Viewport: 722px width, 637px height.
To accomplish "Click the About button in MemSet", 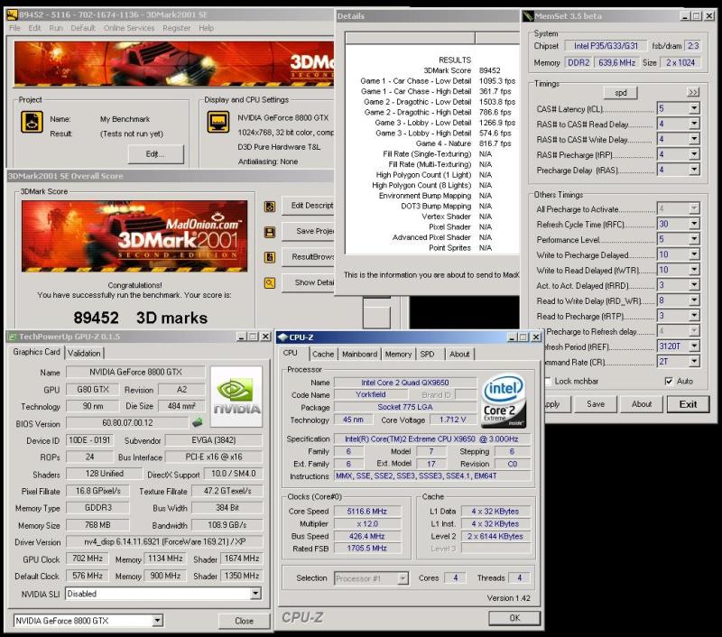I will tap(642, 404).
